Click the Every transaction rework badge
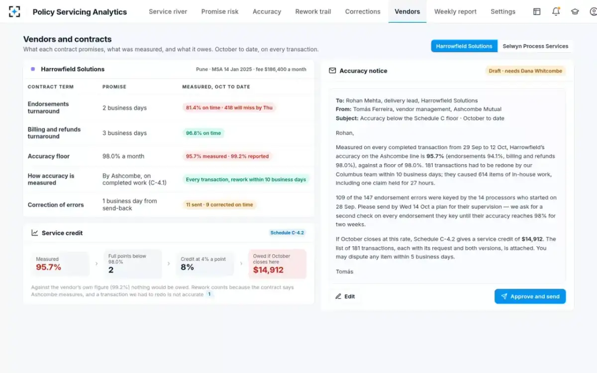The height and width of the screenshot is (373, 597). (246, 179)
